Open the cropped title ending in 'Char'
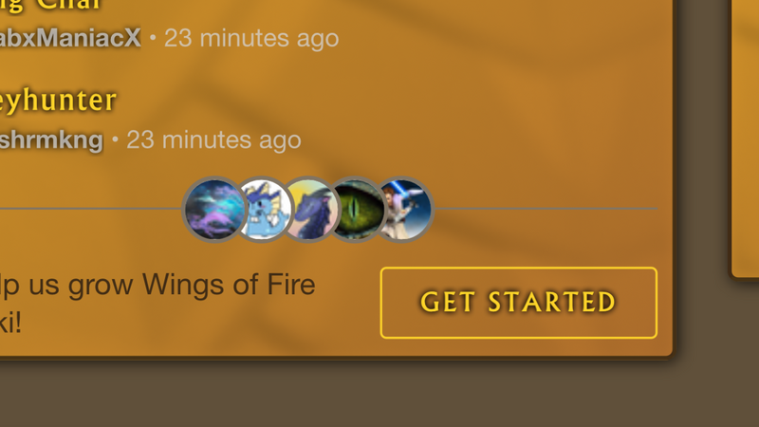The height and width of the screenshot is (427, 759). coord(50,5)
